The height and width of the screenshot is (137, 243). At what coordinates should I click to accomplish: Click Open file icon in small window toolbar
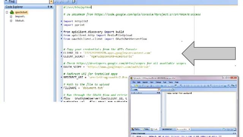click(136, 86)
